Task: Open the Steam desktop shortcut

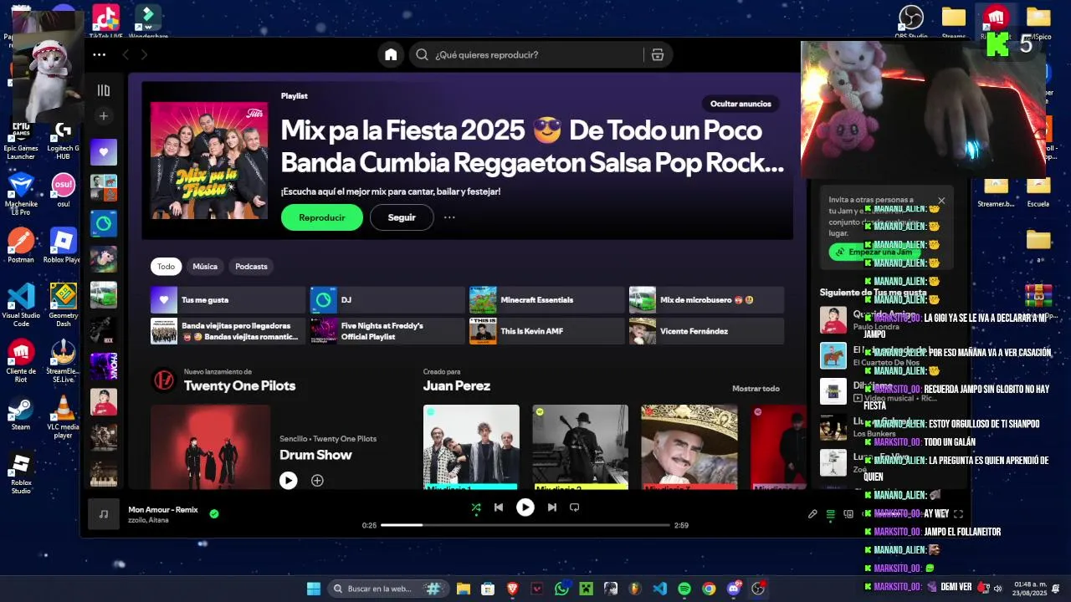Action: tap(21, 415)
